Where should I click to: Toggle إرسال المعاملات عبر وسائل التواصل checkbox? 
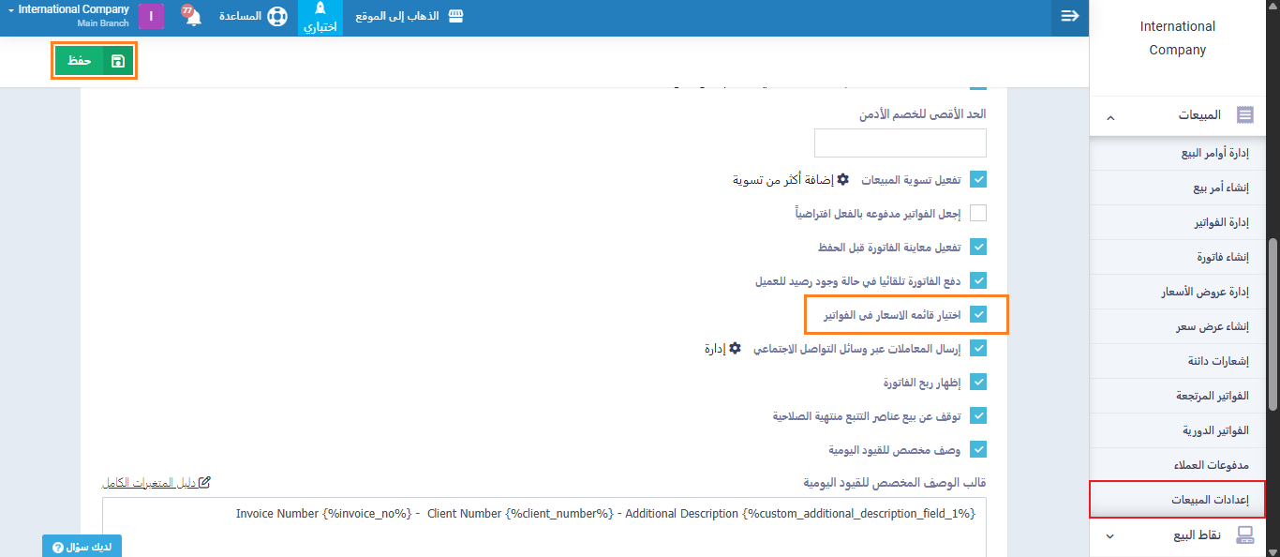coord(978,348)
